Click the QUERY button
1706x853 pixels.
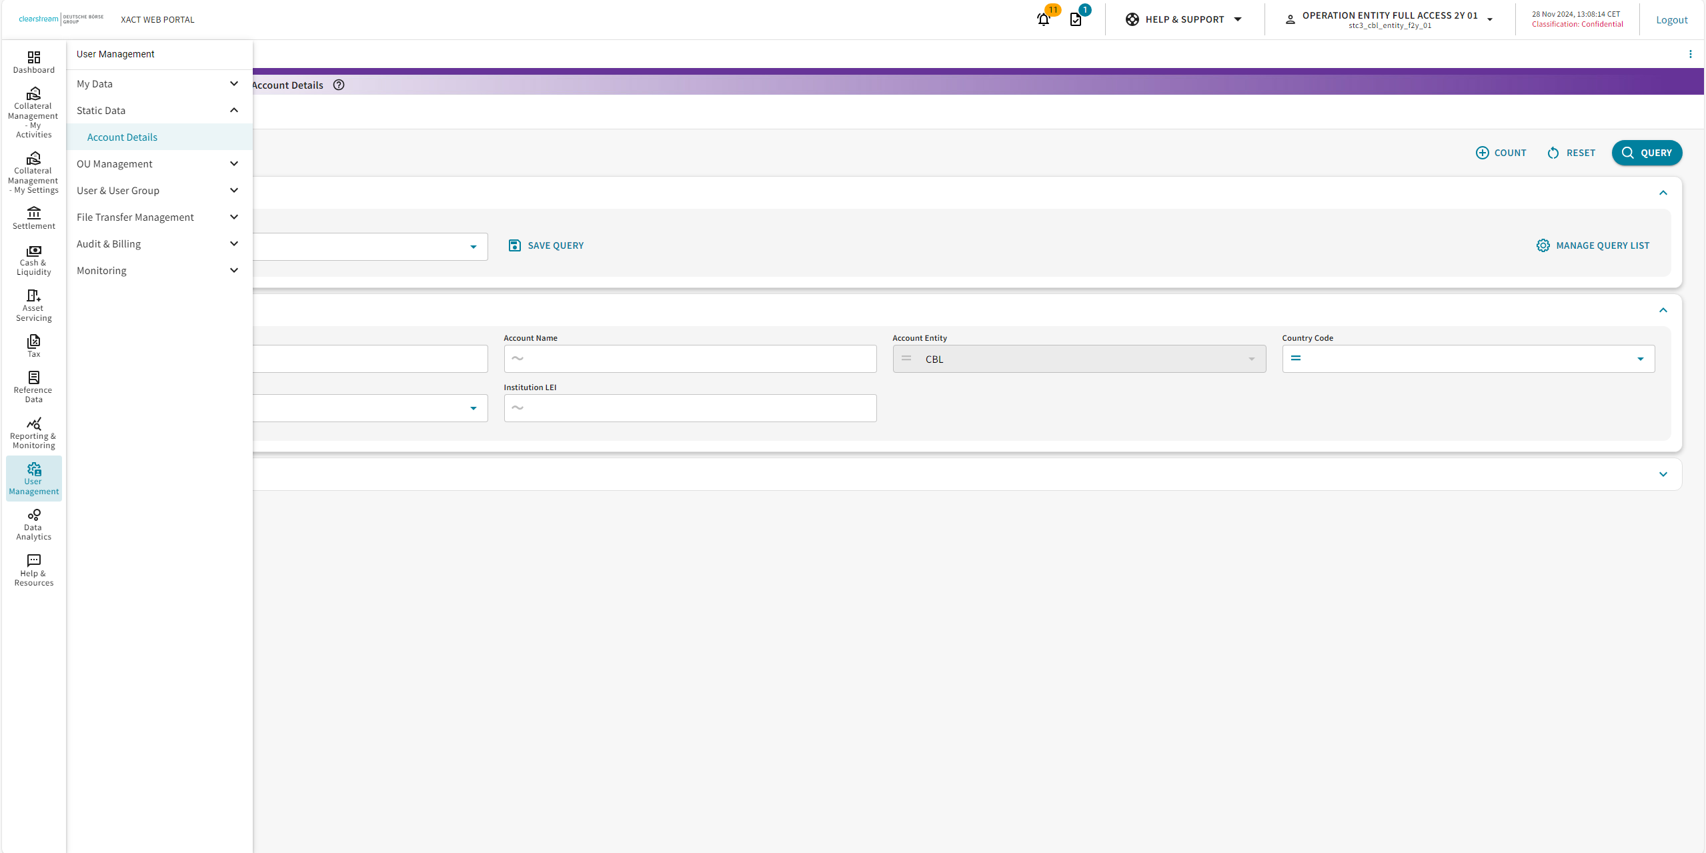[x=1646, y=153]
